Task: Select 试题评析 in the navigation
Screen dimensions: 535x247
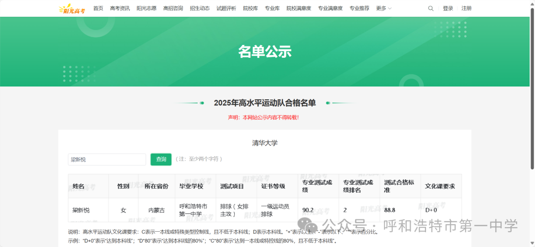Action: point(226,8)
